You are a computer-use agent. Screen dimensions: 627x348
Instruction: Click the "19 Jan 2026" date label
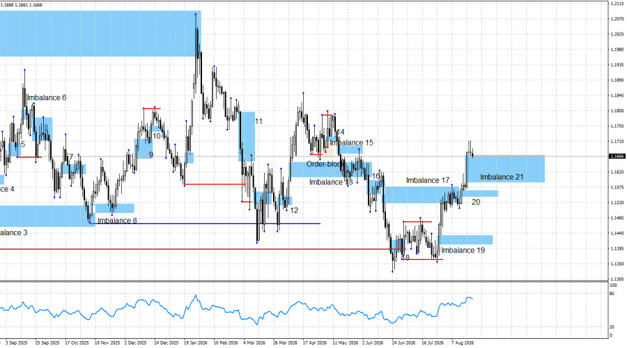(196, 343)
